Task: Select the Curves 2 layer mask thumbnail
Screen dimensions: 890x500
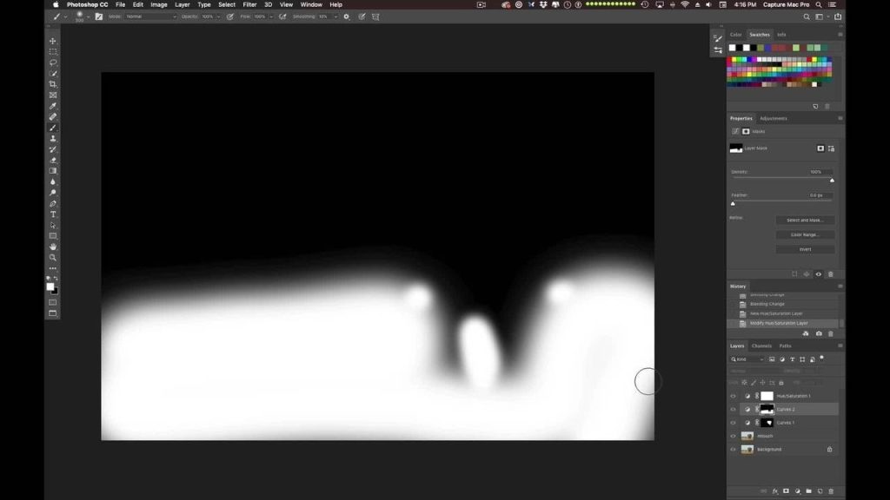Action: (x=767, y=409)
